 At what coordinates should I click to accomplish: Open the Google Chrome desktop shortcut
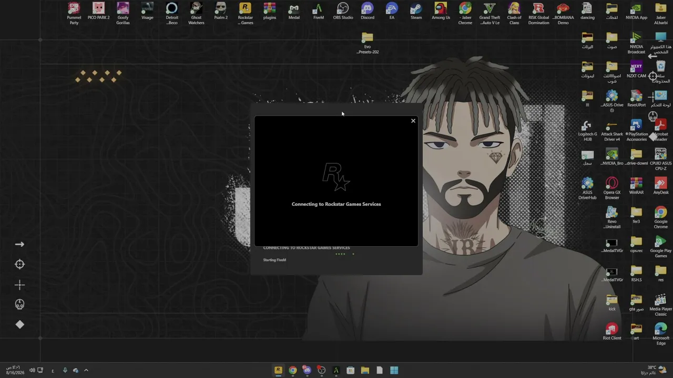pyautogui.click(x=661, y=218)
